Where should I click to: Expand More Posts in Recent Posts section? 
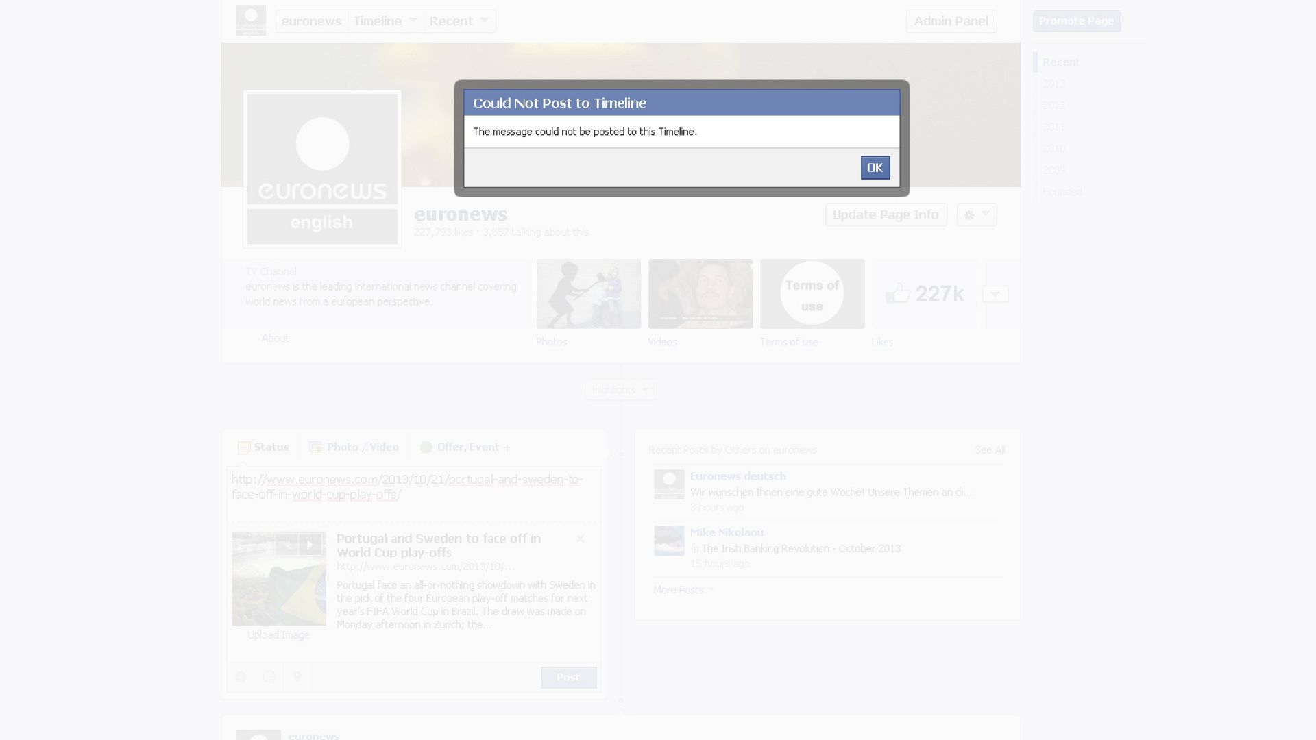pos(678,590)
